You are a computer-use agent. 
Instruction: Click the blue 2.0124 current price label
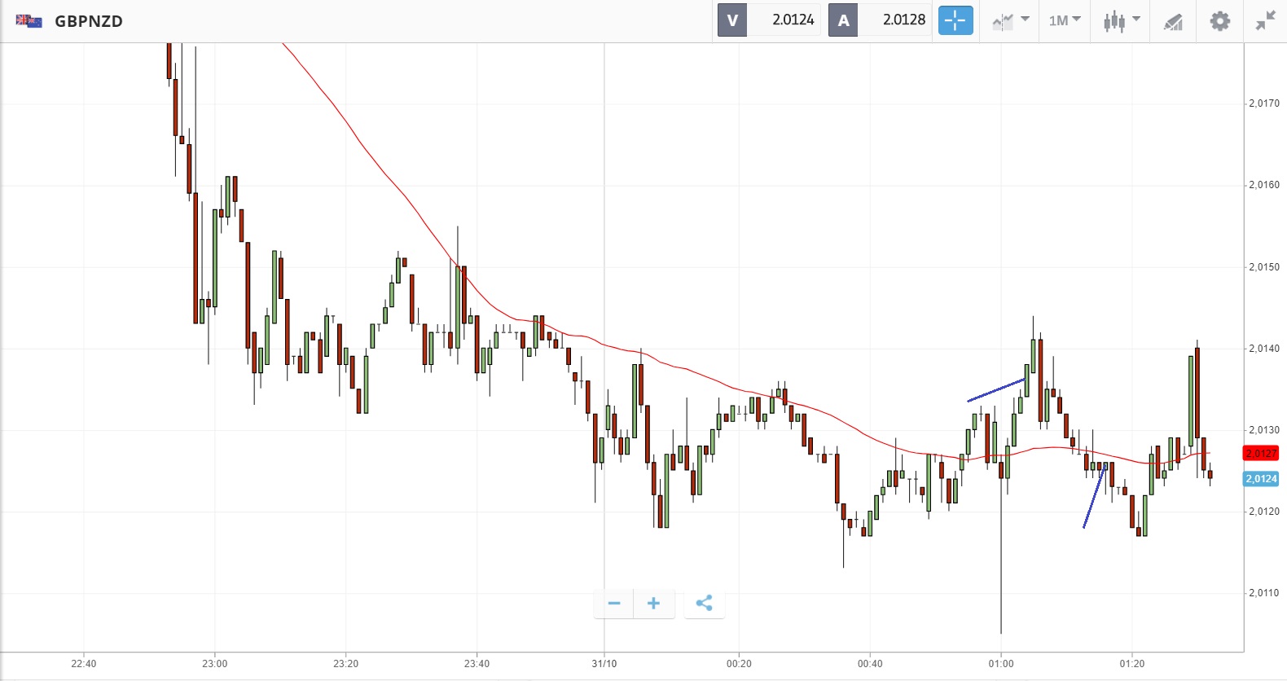(1261, 479)
